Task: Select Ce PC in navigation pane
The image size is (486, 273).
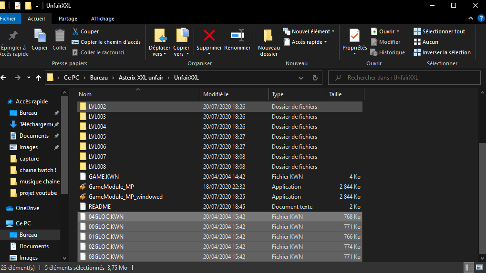Action: pyautogui.click(x=23, y=223)
